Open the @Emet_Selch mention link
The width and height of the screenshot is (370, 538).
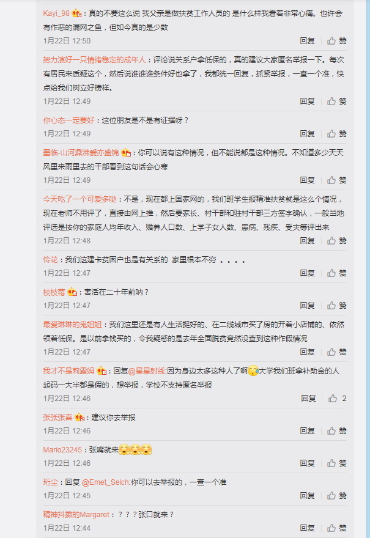point(105,482)
